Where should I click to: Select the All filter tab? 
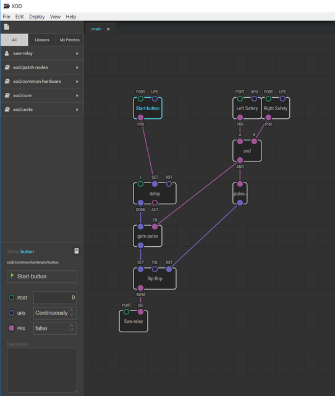coord(14,40)
